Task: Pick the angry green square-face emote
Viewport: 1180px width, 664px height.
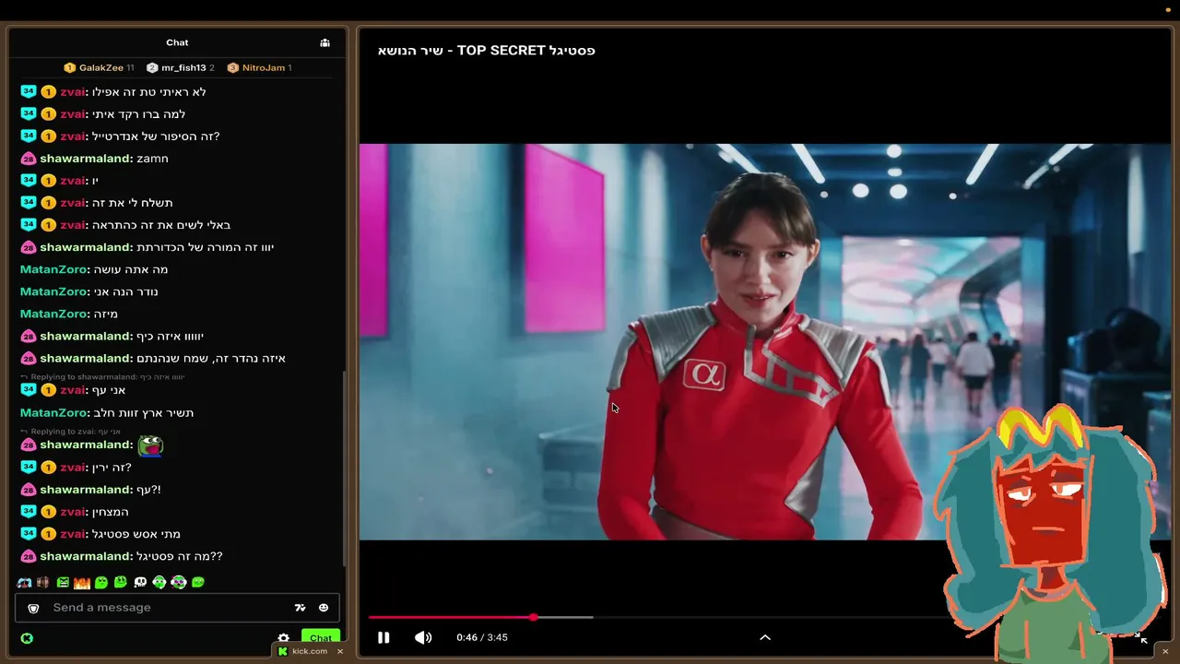Action: click(x=63, y=582)
